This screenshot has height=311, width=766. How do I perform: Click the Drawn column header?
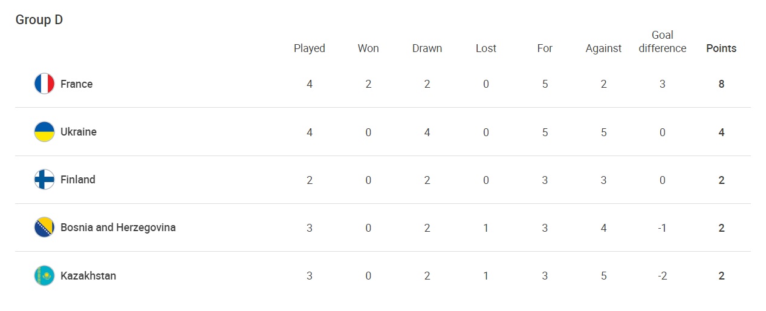tap(427, 48)
